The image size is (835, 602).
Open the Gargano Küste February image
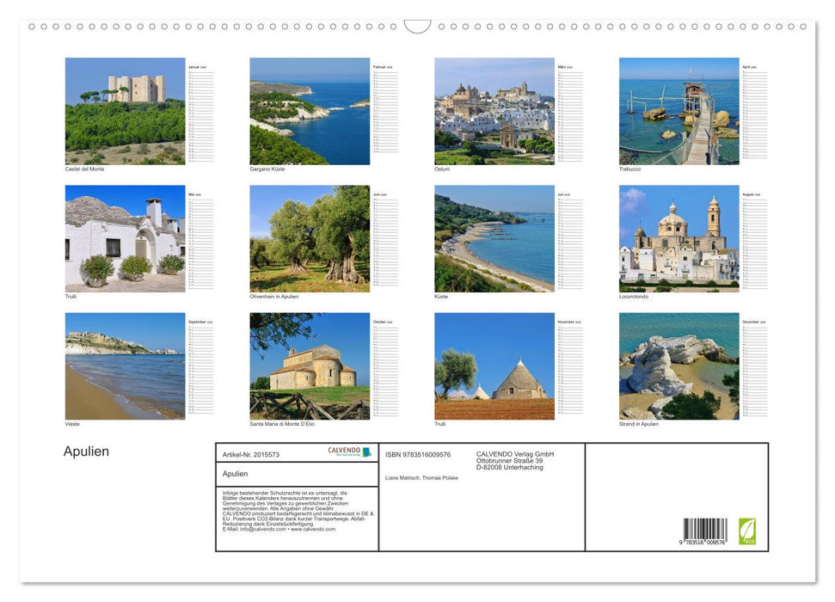310,110
